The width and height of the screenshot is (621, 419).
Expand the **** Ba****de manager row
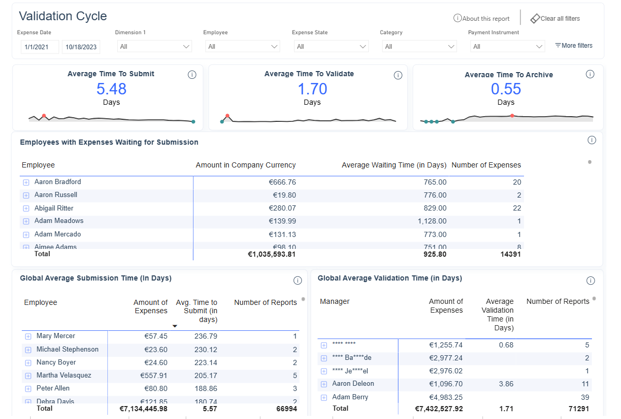pyautogui.click(x=324, y=358)
